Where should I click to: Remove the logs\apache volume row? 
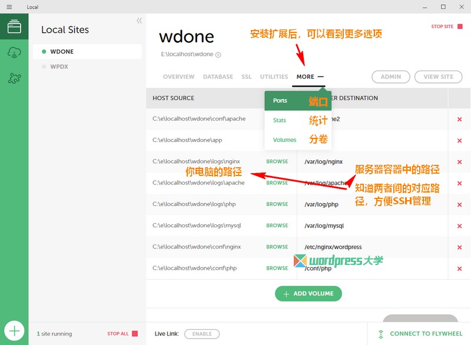[x=459, y=183]
